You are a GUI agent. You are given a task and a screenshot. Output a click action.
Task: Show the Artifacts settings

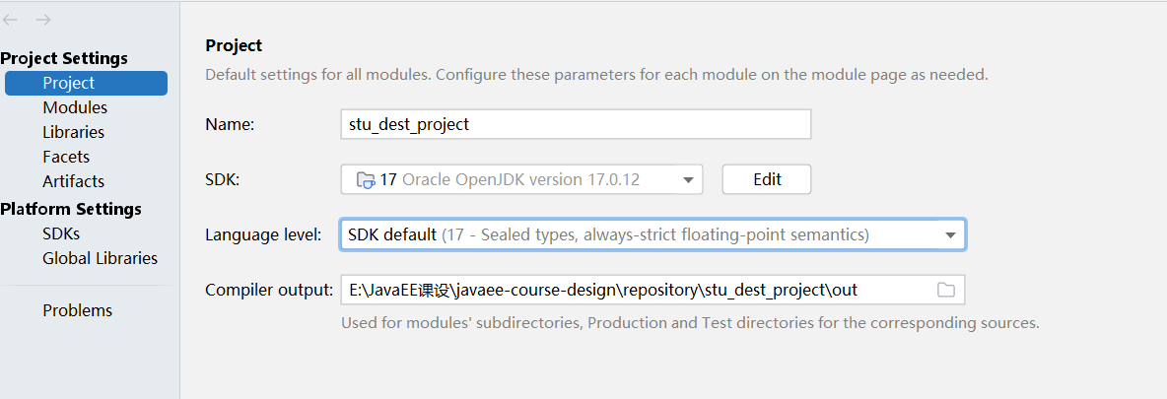click(73, 181)
